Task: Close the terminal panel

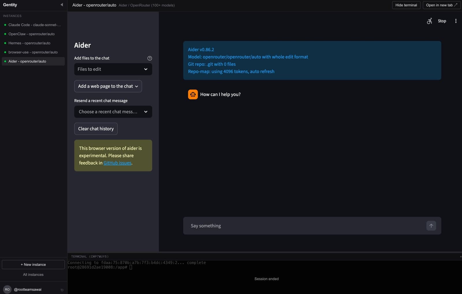Action: 461,257
